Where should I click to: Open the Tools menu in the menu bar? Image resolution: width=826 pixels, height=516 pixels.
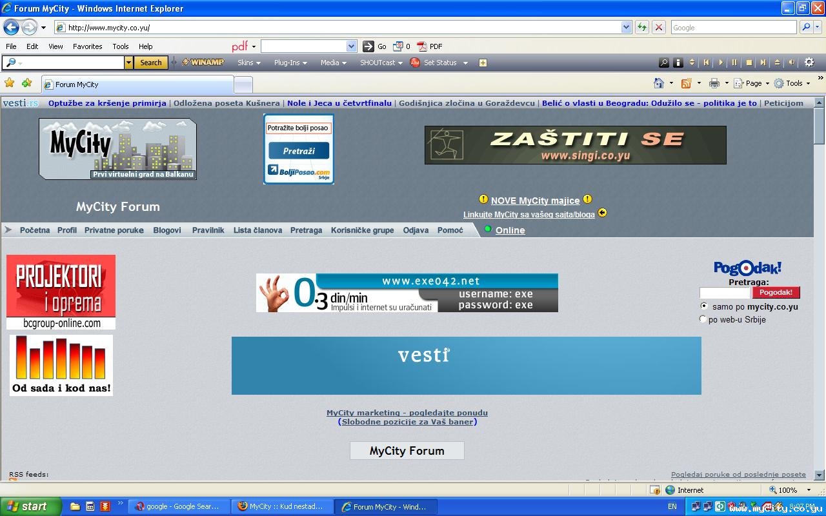121,46
